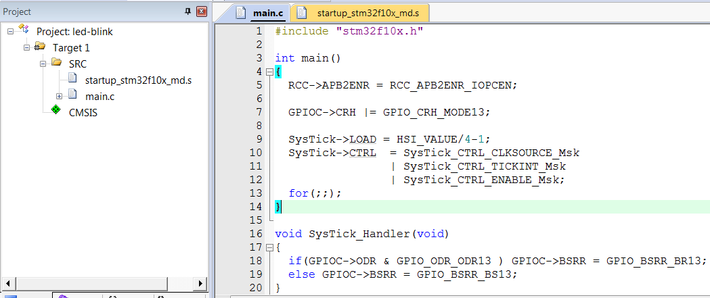Screen dimensions: 710x298
Task: Click the Target 1 folder icon
Action: [x=41, y=47]
